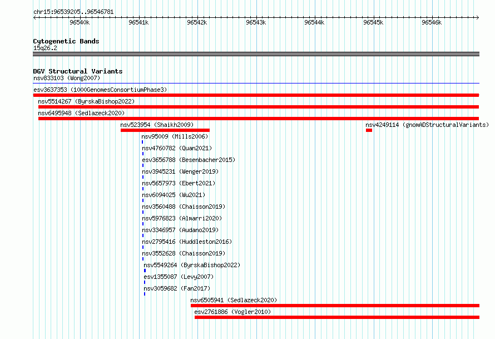Click the 96542k ruler tick label
This screenshot has width=495, height=339.
[x=197, y=22]
